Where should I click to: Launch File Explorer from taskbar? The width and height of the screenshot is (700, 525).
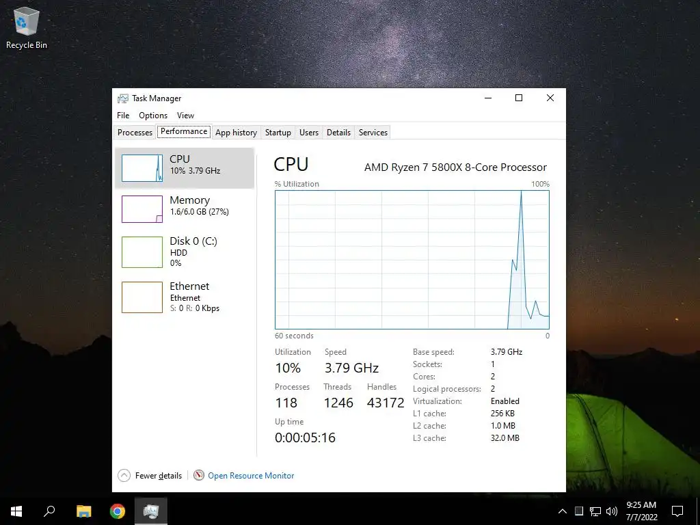click(83, 511)
